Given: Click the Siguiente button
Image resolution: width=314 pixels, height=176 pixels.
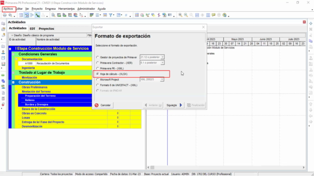Looking at the screenshot, I should pyautogui.click(x=174, y=105).
